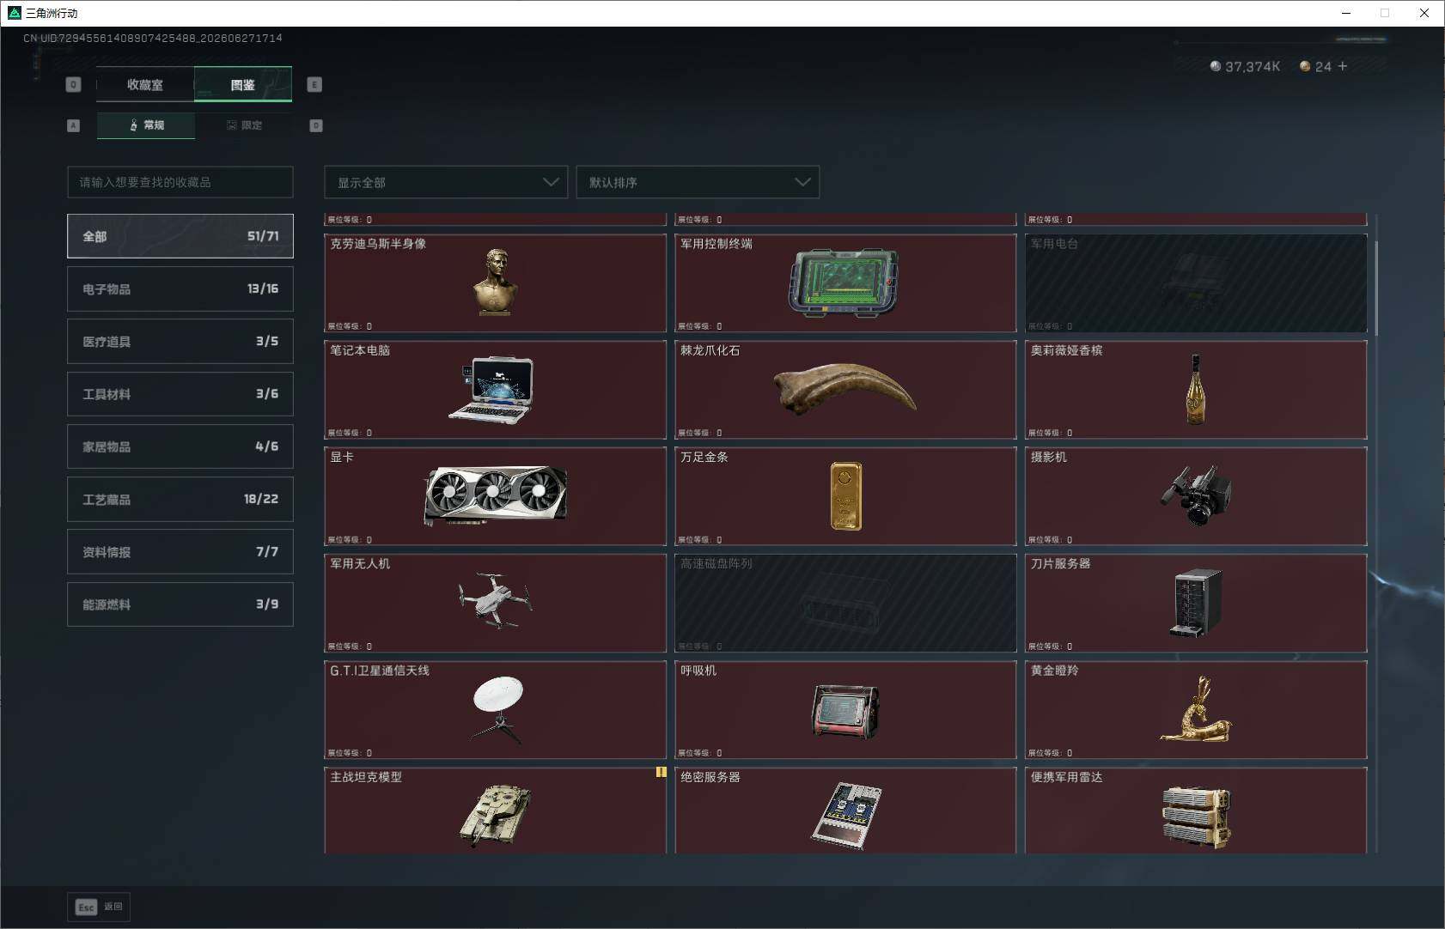Select the 家居物品 4/6 category
The width and height of the screenshot is (1445, 929).
(180, 446)
